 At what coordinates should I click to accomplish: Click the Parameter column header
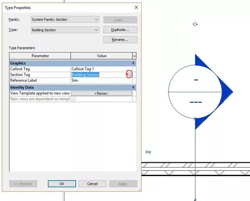(x=40, y=56)
